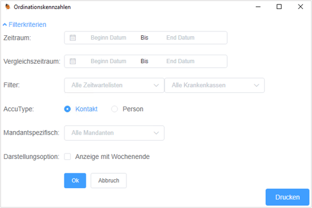Open the Alle Krankenkassen dropdown
Screen dimensions: 312x208
[x=214, y=85]
